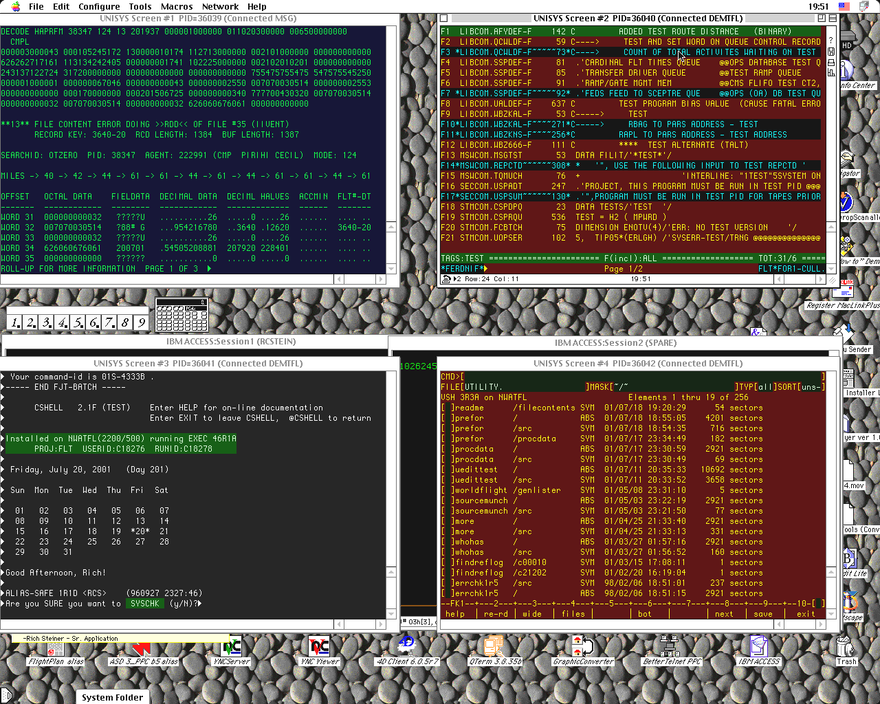The height and width of the screenshot is (704, 880).
Task: Click number tile 3 on the desktop strip
Action: [x=46, y=322]
